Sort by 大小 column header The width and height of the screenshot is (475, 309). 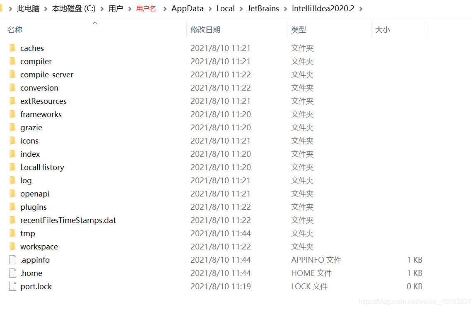(383, 30)
